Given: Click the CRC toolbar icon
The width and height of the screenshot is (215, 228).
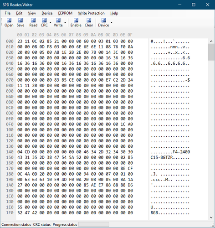Looking at the screenshot, I should click(x=44, y=22).
